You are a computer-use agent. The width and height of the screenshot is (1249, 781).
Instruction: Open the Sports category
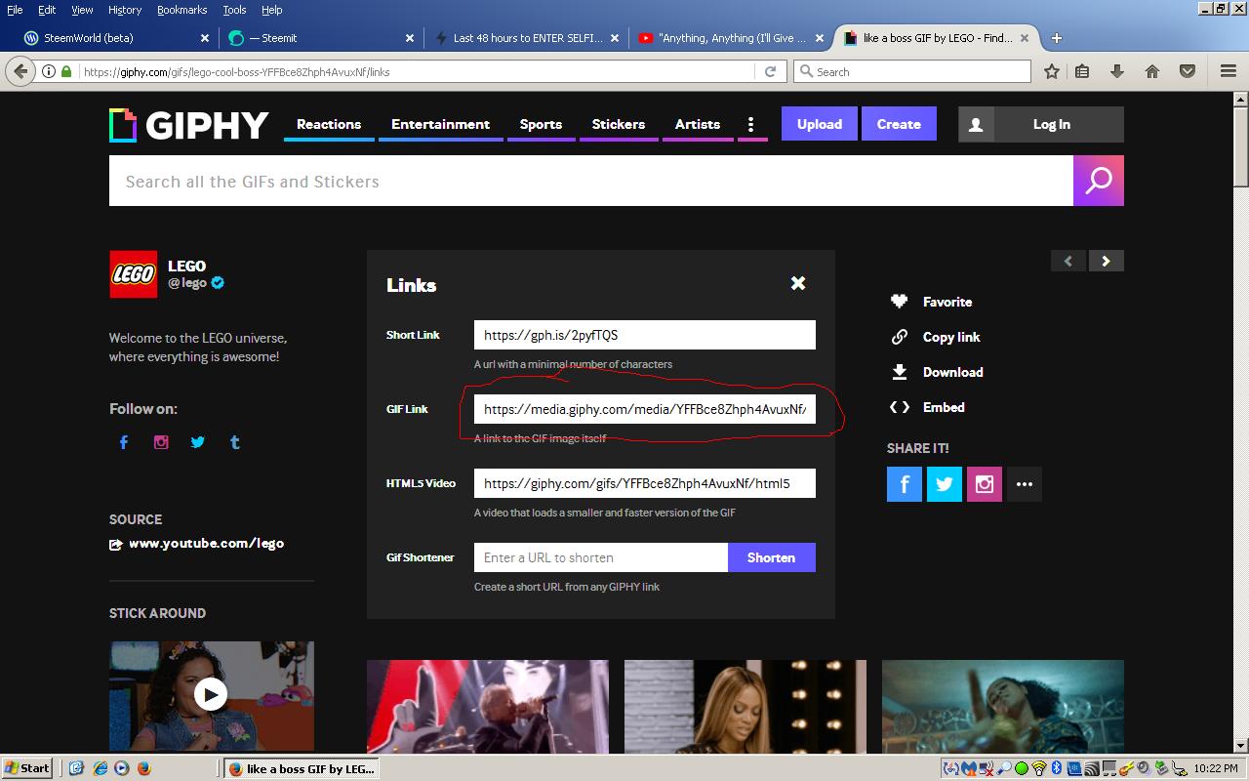point(541,125)
